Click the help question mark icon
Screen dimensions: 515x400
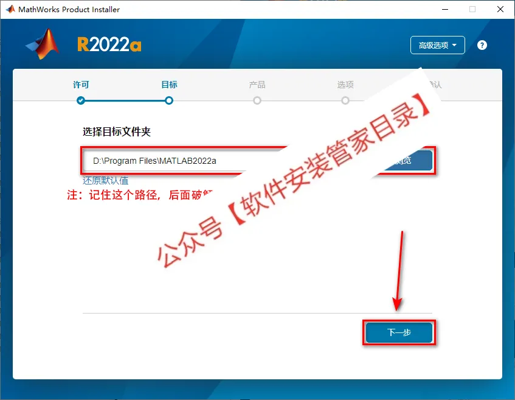tap(482, 45)
